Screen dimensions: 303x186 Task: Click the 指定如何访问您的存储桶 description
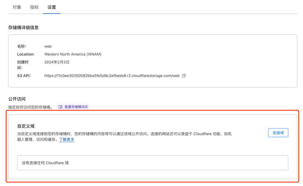pyautogui.click(x=30, y=107)
